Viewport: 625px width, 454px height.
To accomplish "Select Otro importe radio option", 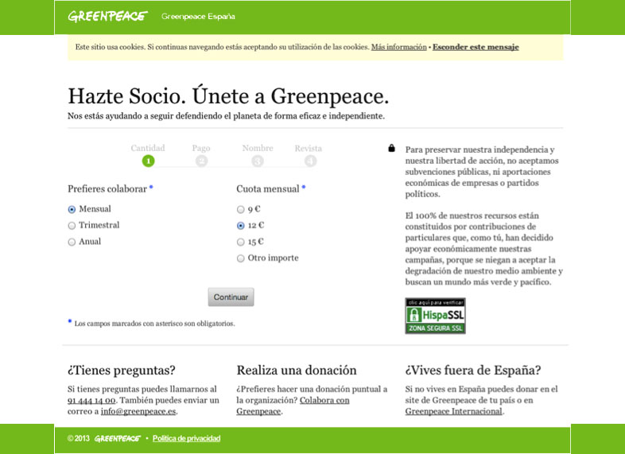I will pos(240,258).
